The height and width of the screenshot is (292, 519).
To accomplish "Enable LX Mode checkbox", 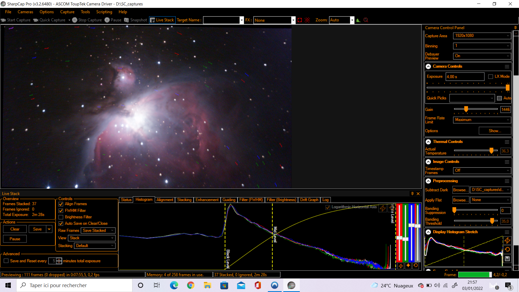I will [491, 77].
